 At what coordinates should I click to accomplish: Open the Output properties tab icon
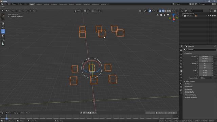pos(181,57)
